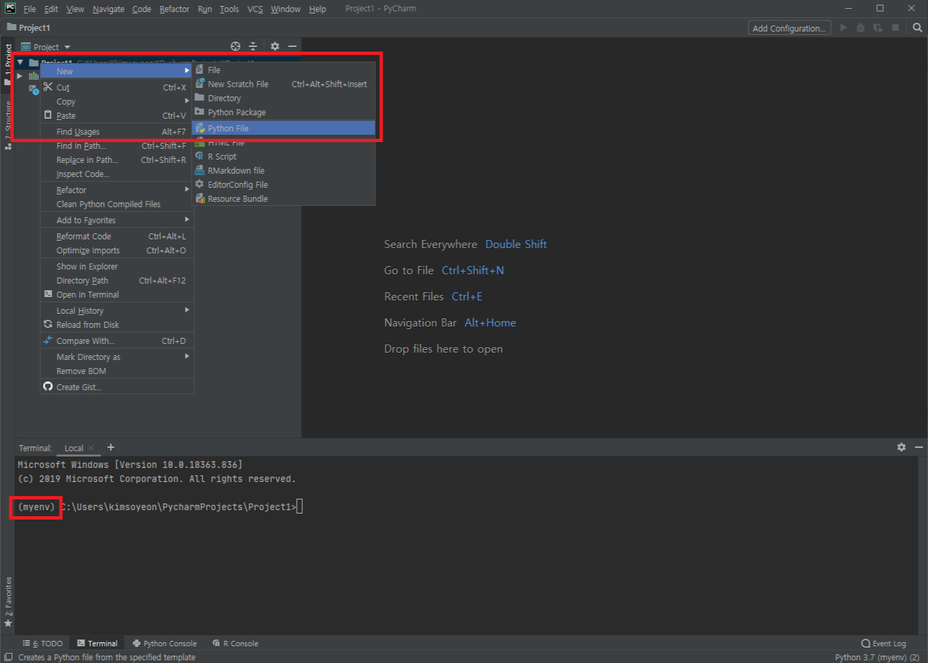Switch to Python Console tab

164,643
